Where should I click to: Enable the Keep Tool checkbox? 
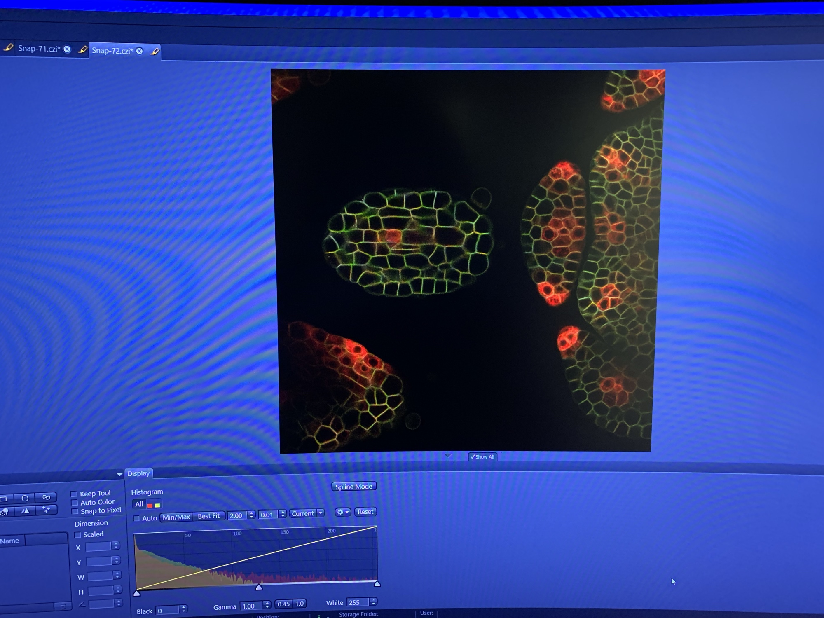coord(74,494)
